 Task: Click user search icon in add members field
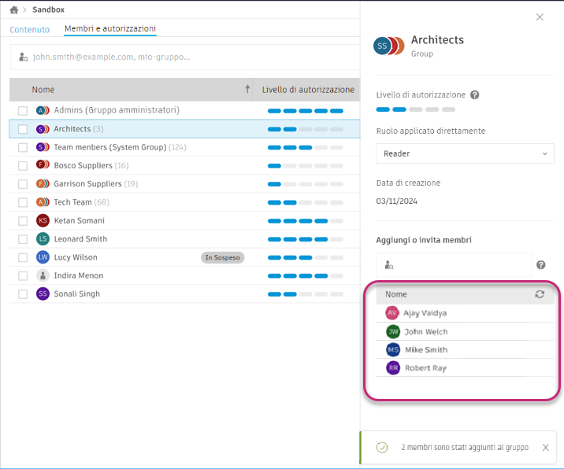point(389,265)
